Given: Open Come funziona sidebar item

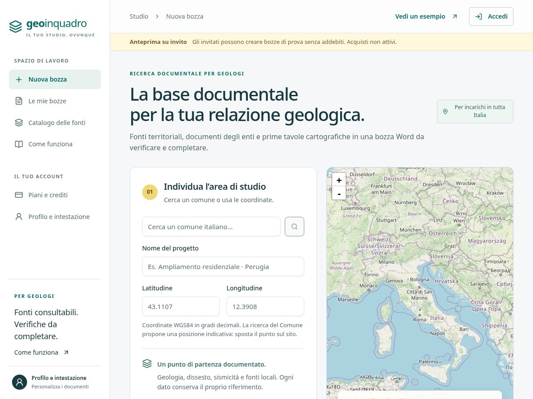Looking at the screenshot, I should (55, 144).
